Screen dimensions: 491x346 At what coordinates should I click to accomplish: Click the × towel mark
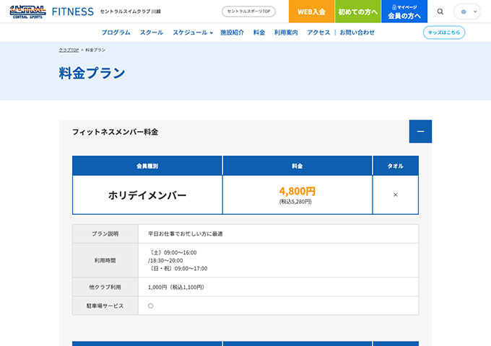(x=395, y=195)
